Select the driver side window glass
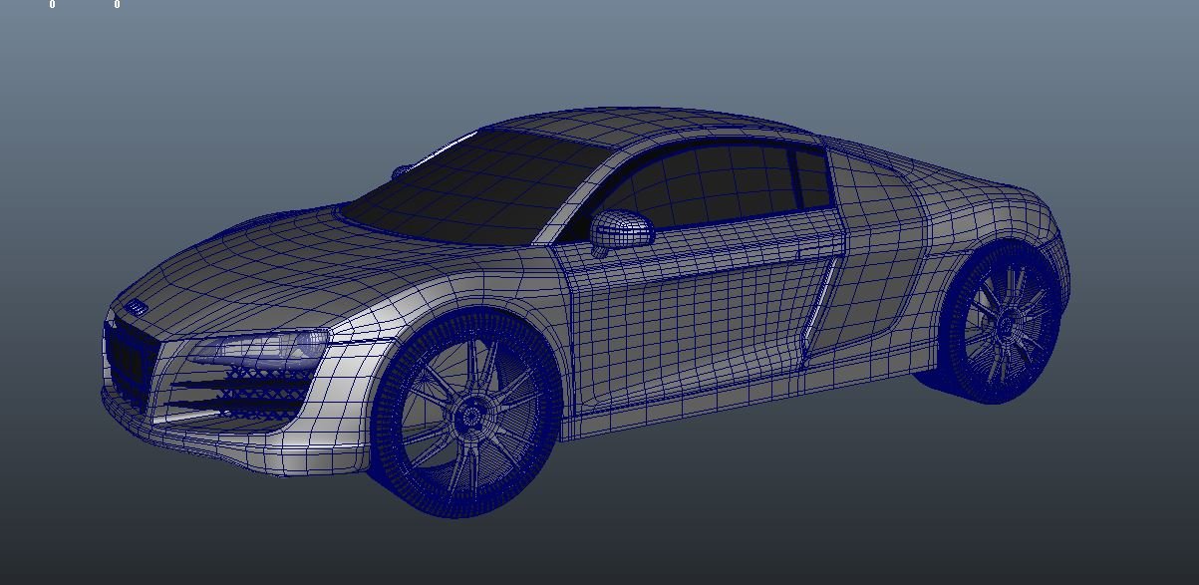 point(728,184)
